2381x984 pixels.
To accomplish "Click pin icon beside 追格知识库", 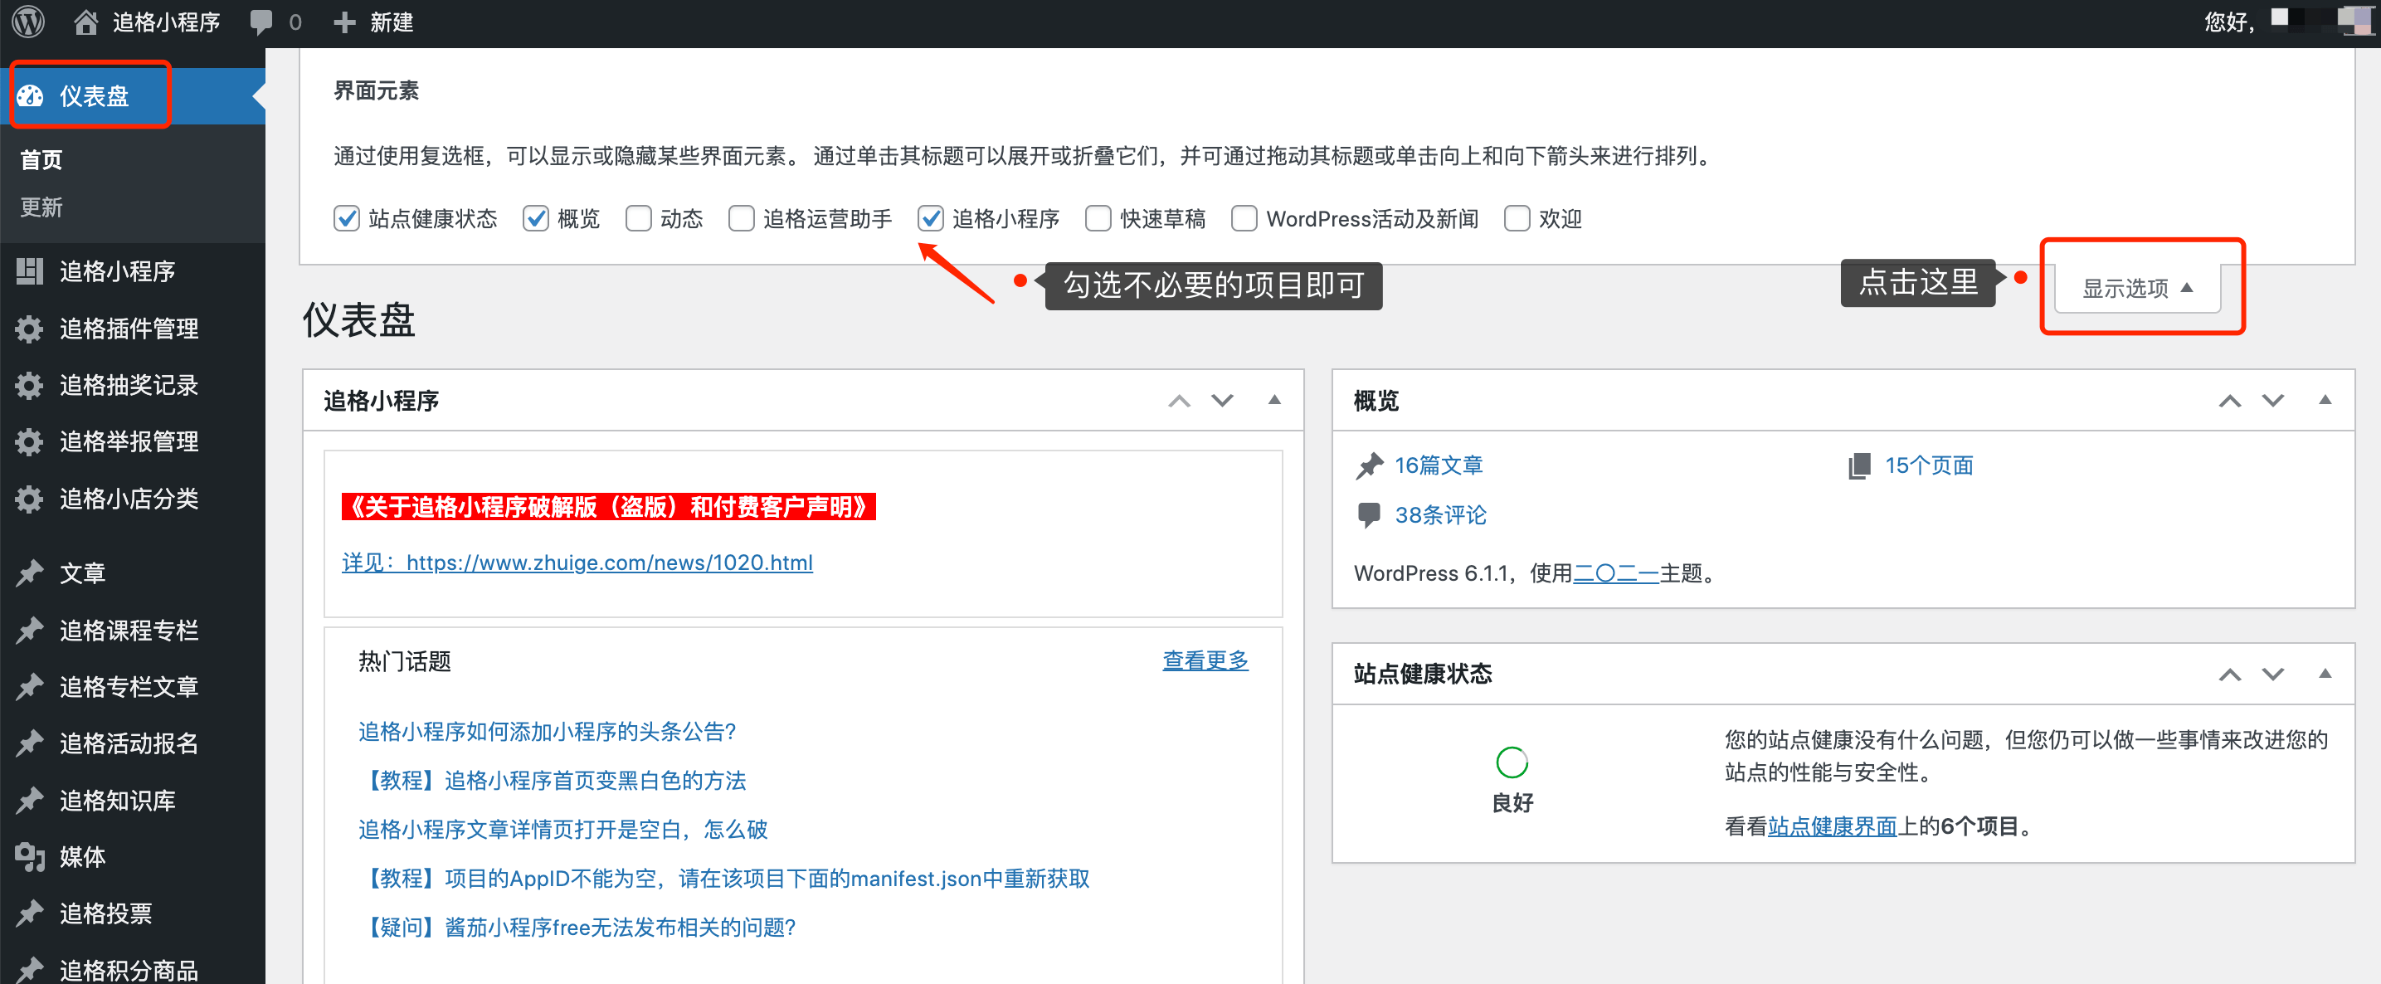I will pyautogui.click(x=30, y=800).
